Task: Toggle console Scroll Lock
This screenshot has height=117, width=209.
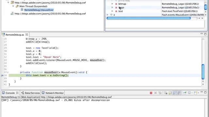Action: [x=170, y=93]
